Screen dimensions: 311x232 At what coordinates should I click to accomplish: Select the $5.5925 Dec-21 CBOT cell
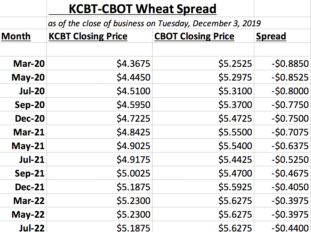[x=203, y=187]
